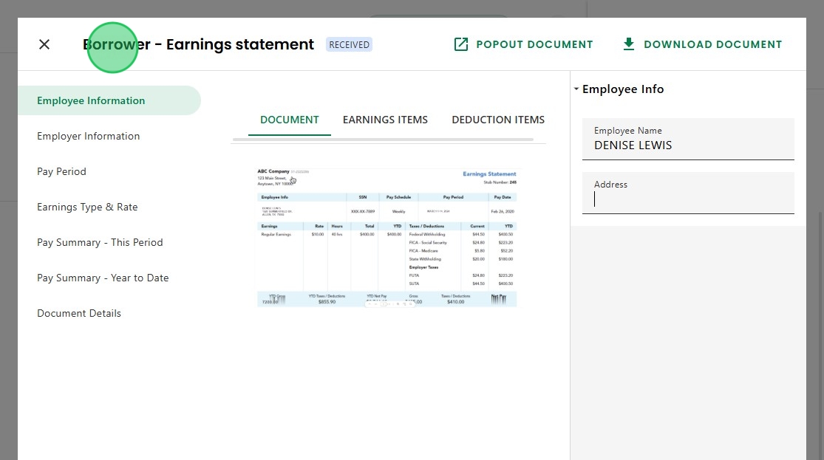This screenshot has height=460, width=824.
Task: Close the Earnings statement dialog
Action: tap(44, 44)
